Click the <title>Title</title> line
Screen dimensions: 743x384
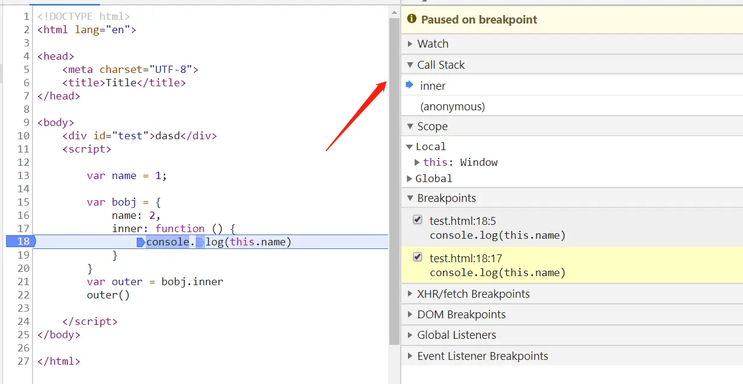124,83
